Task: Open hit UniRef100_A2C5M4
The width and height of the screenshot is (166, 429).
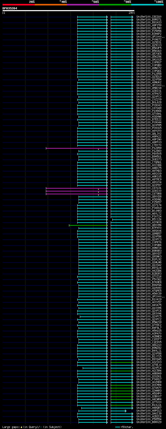Action: (x=149, y=371)
